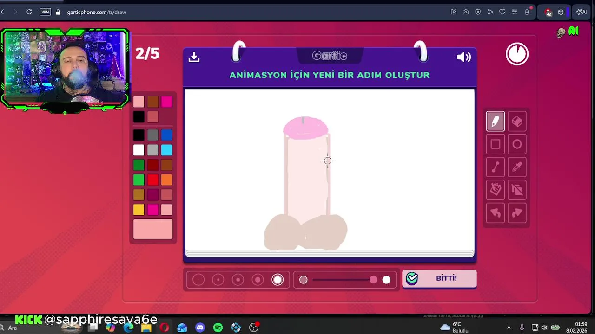Click the BİTTİ! done button
The height and width of the screenshot is (334, 595).
(439, 278)
